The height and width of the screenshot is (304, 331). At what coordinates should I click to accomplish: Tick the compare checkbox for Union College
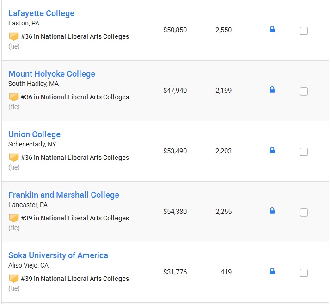[x=304, y=152]
